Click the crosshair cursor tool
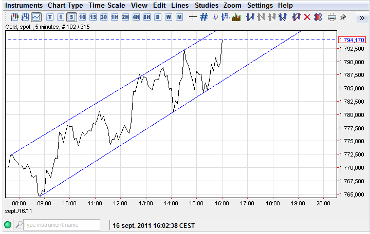The image size is (370, 234). tap(193, 17)
